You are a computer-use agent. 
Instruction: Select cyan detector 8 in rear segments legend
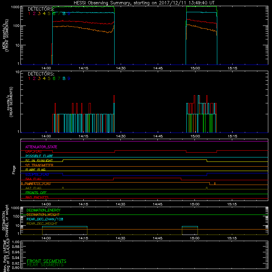coord(64,79)
